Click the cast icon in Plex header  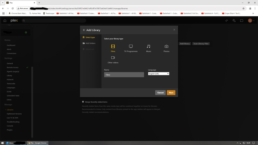coord(242,21)
